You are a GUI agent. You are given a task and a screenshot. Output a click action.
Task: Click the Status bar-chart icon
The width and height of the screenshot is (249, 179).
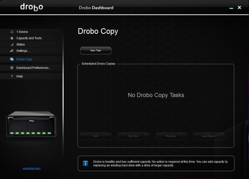(12, 44)
